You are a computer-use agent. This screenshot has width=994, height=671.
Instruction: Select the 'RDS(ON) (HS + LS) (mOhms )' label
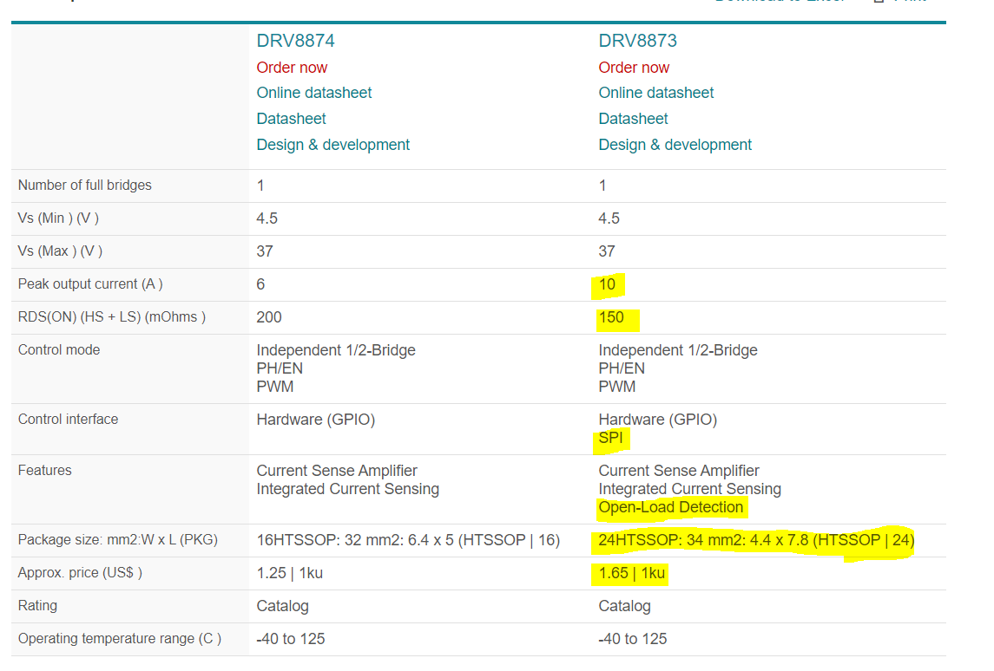pyautogui.click(x=112, y=317)
